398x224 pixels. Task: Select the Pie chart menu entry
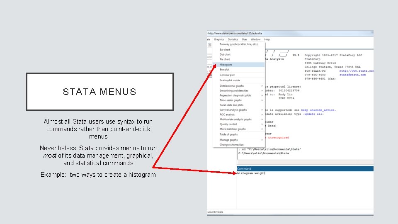pos(238,59)
